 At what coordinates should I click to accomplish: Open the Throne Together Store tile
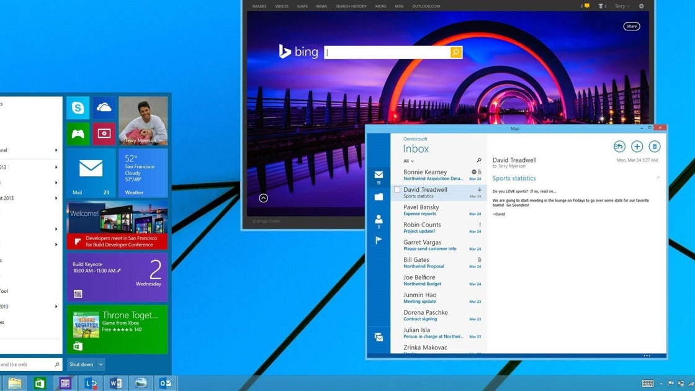point(117,330)
